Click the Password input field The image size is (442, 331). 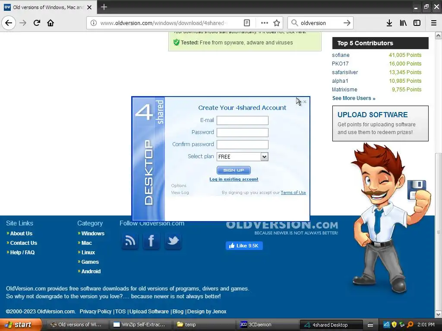pyautogui.click(x=243, y=133)
